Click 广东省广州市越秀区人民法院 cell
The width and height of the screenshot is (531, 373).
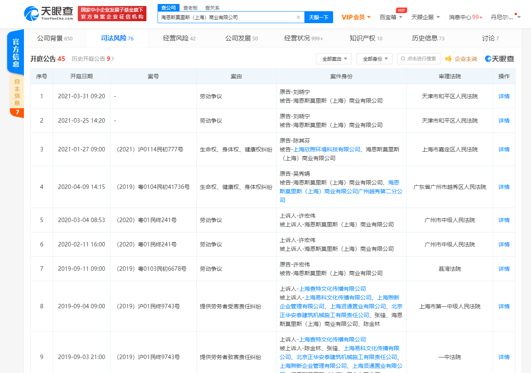(x=450, y=187)
